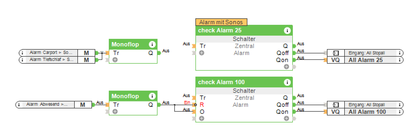Click info icon on check Alarm 100 block
This screenshot has height=130, width=413.
(x=287, y=82)
